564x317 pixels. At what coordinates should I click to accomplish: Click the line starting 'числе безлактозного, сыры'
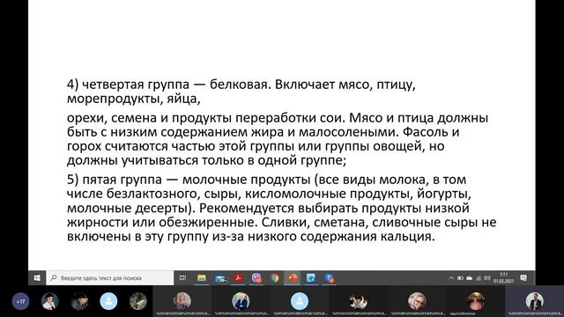[269, 194]
